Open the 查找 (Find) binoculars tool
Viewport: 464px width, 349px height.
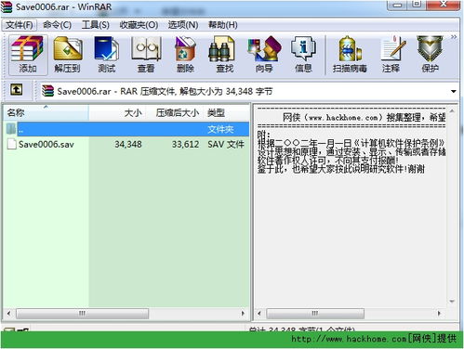tap(224, 55)
